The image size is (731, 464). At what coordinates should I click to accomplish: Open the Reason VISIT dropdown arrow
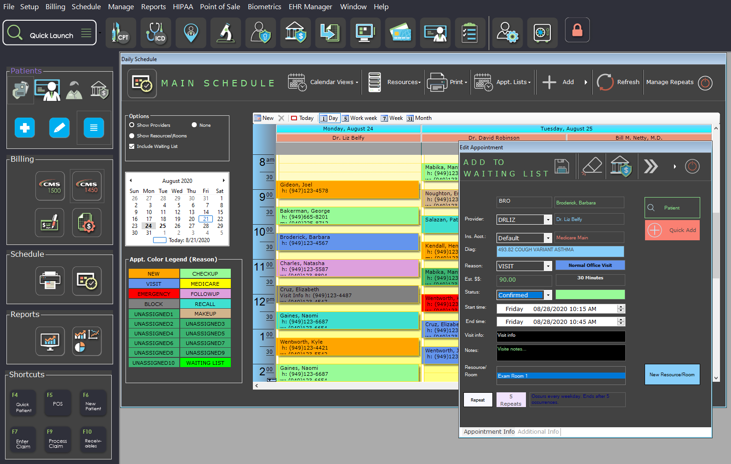coord(548,266)
